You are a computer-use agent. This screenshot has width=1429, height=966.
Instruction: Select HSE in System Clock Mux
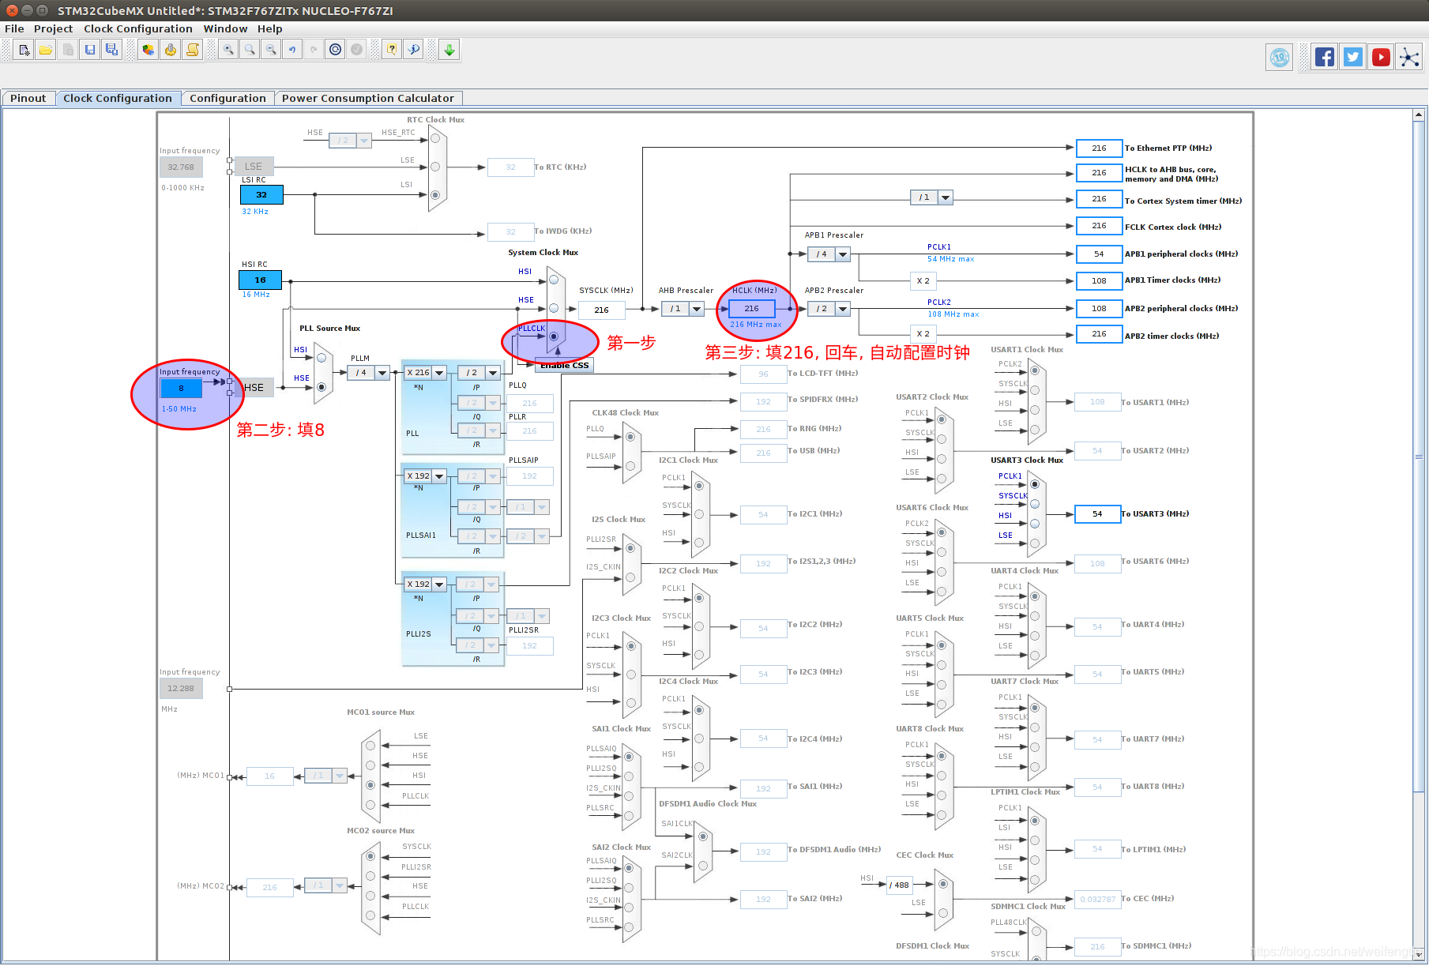pyautogui.click(x=554, y=308)
